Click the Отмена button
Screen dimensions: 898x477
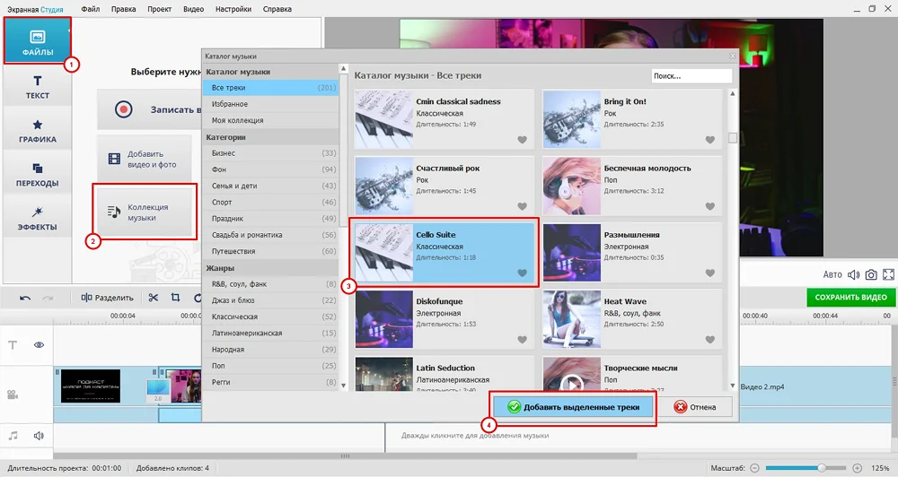point(696,407)
